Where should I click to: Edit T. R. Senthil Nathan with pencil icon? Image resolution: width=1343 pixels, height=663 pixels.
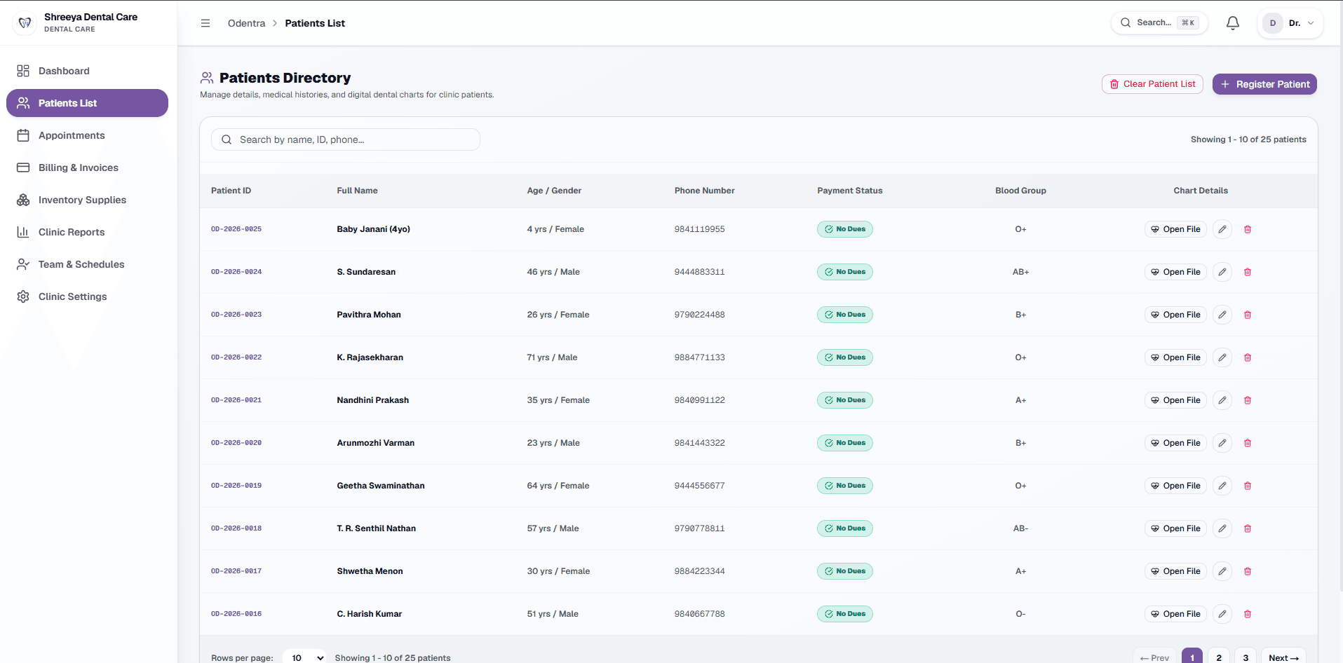click(1222, 528)
